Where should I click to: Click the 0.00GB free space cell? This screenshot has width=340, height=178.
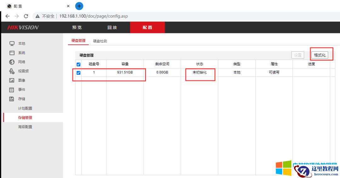(162, 72)
